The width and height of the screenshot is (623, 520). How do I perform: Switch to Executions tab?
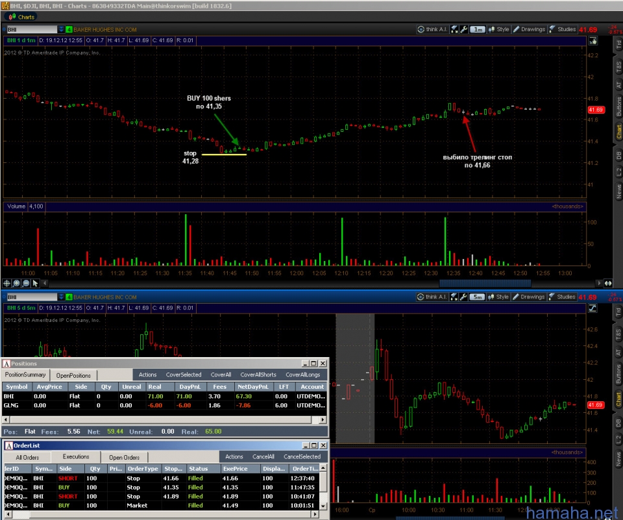[75, 457]
